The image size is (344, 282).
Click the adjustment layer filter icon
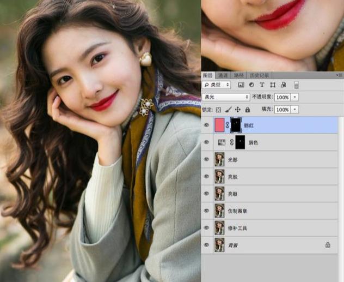pyautogui.click(x=251, y=85)
